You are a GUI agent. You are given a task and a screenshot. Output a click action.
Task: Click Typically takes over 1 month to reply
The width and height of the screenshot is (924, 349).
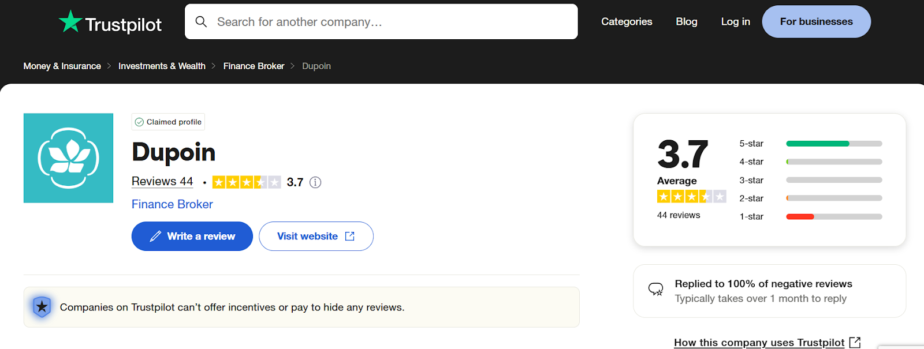(x=761, y=299)
